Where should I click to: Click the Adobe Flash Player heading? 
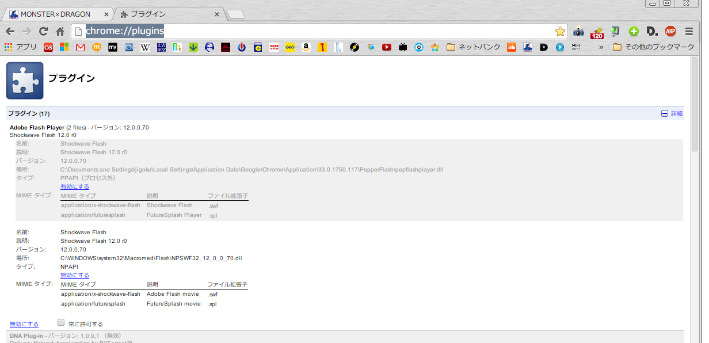point(37,127)
